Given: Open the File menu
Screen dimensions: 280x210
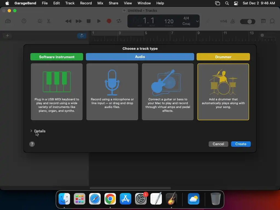Looking at the screenshot, I should point(45,3).
